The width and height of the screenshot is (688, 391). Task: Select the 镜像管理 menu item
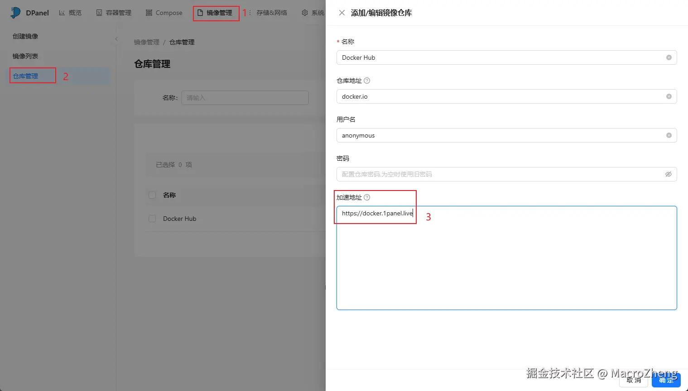coord(215,13)
